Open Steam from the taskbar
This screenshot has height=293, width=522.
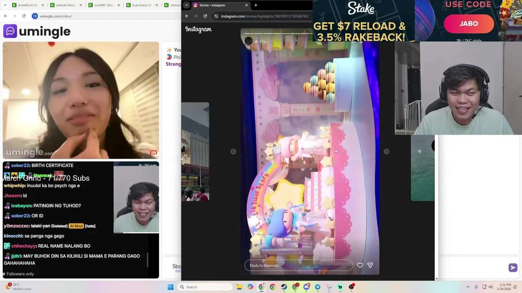pyautogui.click(x=284, y=287)
